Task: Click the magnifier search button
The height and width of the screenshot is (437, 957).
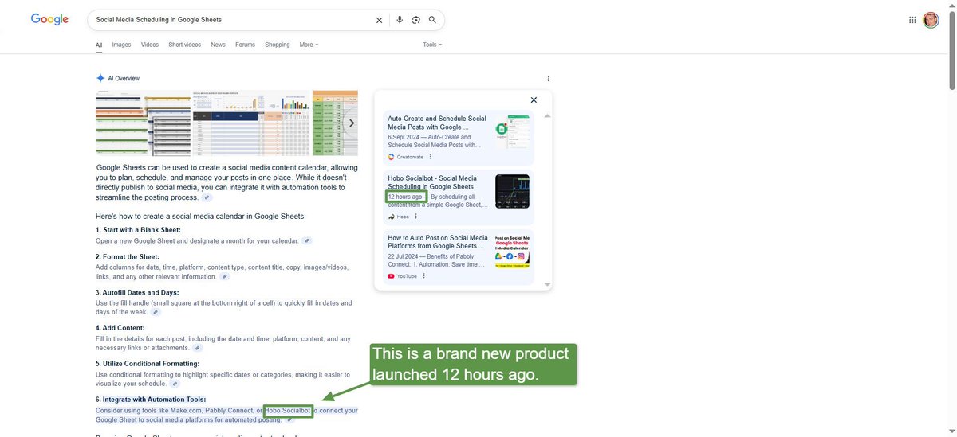Action: click(432, 20)
